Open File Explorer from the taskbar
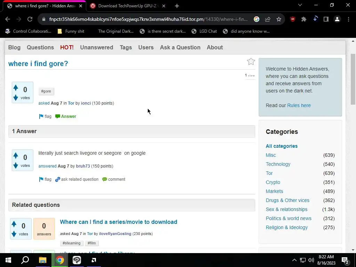Viewport: 356px width, 267px height. [42, 260]
